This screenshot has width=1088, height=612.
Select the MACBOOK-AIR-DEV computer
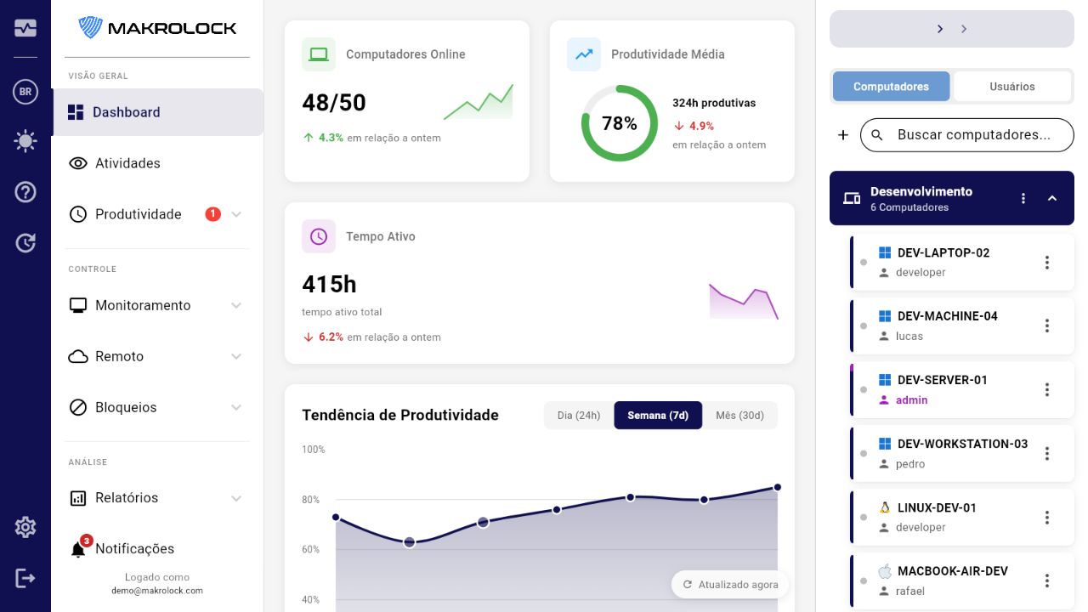(x=962, y=581)
